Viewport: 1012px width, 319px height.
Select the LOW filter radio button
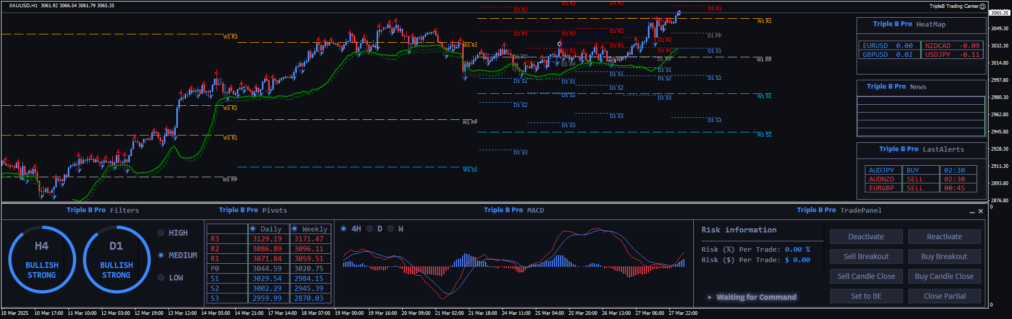click(x=161, y=278)
